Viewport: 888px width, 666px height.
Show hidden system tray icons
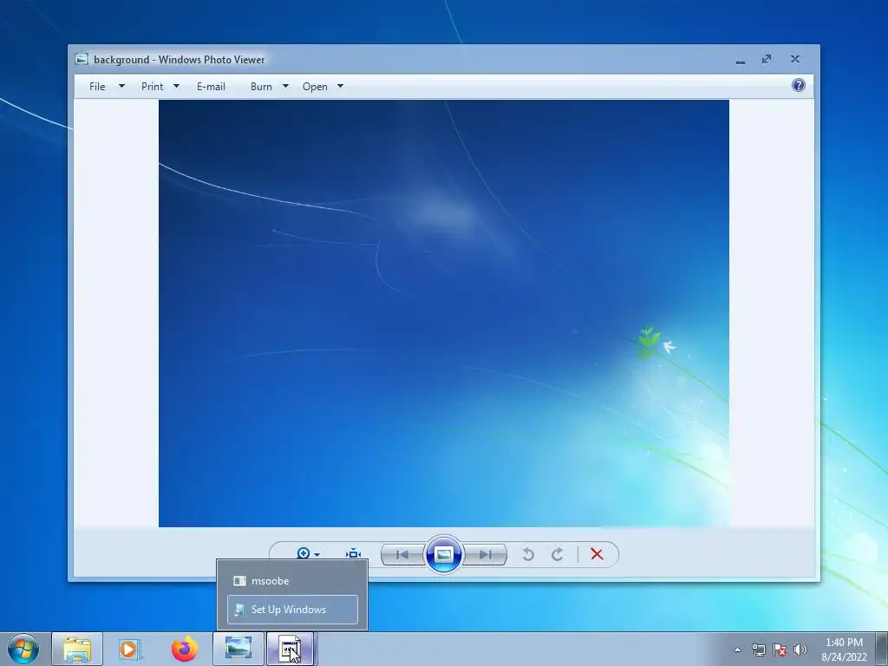[x=737, y=650]
